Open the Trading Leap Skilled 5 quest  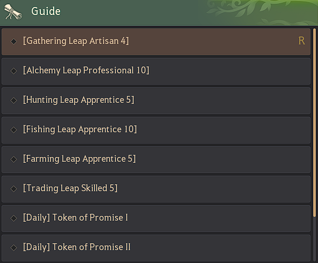(x=156, y=189)
